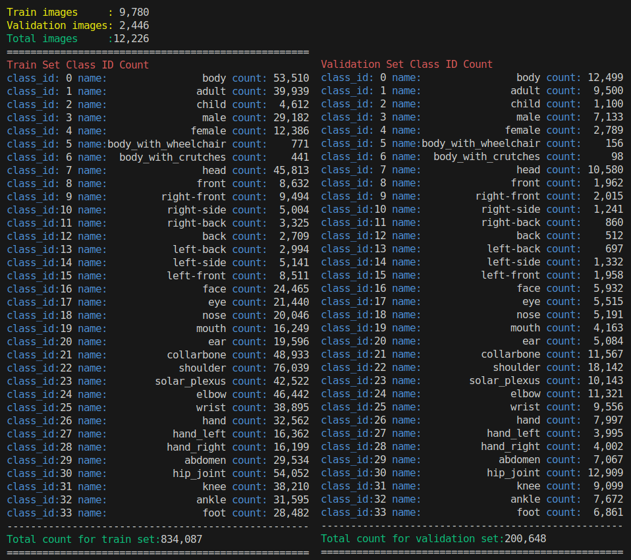Select the validation head count 10,580
This screenshot has height=560, width=631.
[x=606, y=170]
